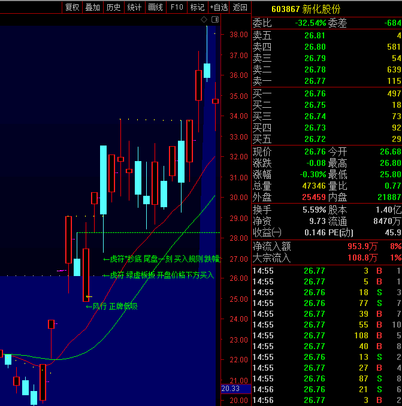This screenshot has height=406, width=402.
Task: Click the diamond icon above the chart
Action: pos(204,19)
